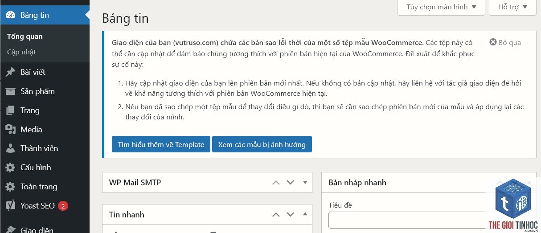Viewport: 541px width, 233px height.
Task: Click Tìm hiểu thêm về Template button
Action: point(161,144)
